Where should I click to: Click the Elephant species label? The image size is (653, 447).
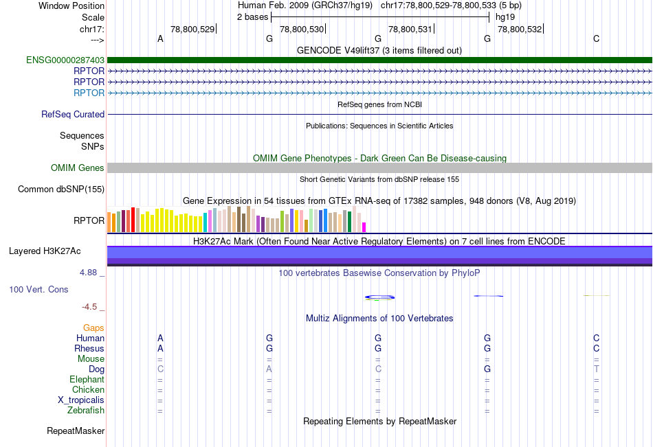87,379
